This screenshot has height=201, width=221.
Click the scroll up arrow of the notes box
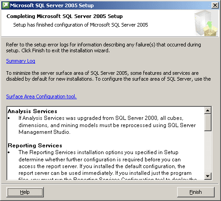tap(208, 111)
